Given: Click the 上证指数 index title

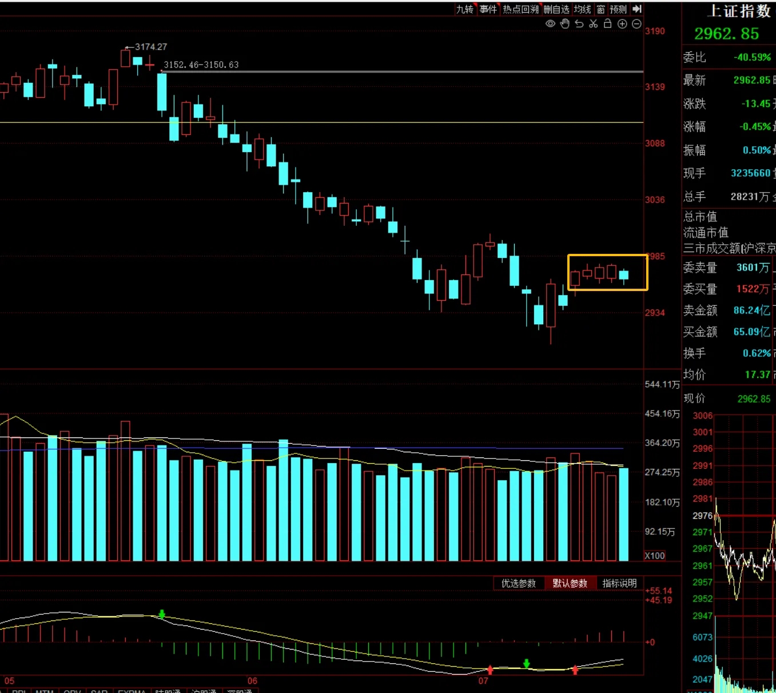Looking at the screenshot, I should coord(739,11).
